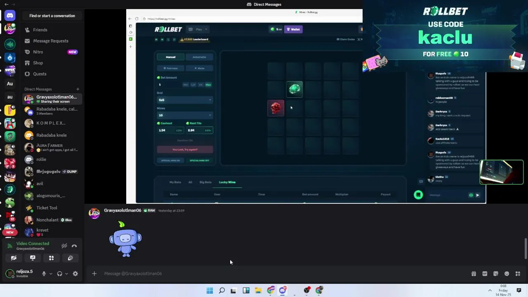Viewport: 528px width, 297px height.
Task: Open the emoji picker
Action: click(x=507, y=273)
